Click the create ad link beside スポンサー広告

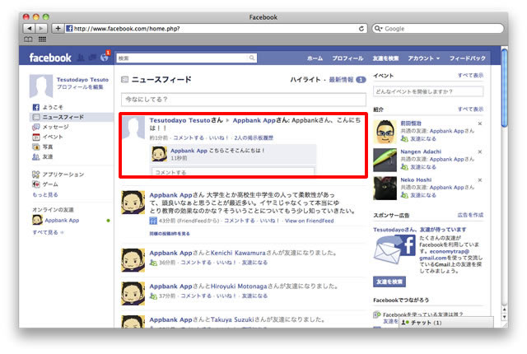[470, 215]
